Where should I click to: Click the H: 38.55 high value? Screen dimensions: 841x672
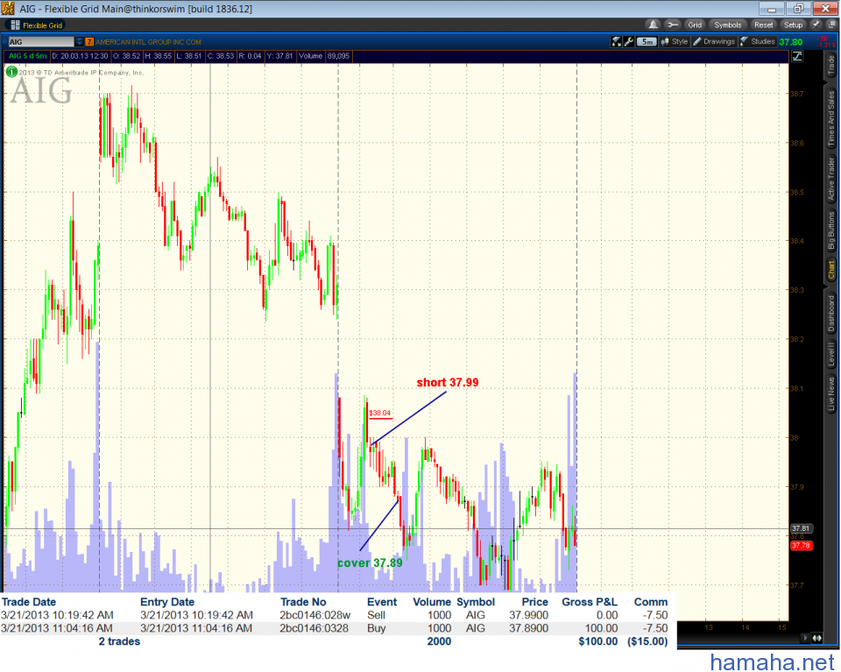pos(159,56)
